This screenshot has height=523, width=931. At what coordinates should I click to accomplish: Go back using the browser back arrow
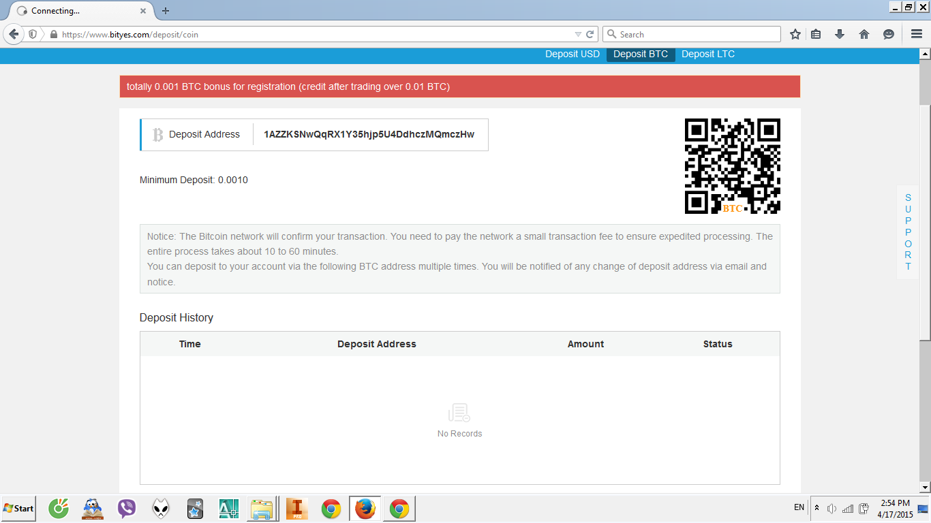[x=14, y=34]
